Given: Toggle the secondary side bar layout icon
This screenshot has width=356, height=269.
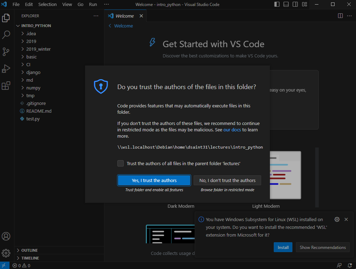Looking at the screenshot, I should (x=295, y=4).
